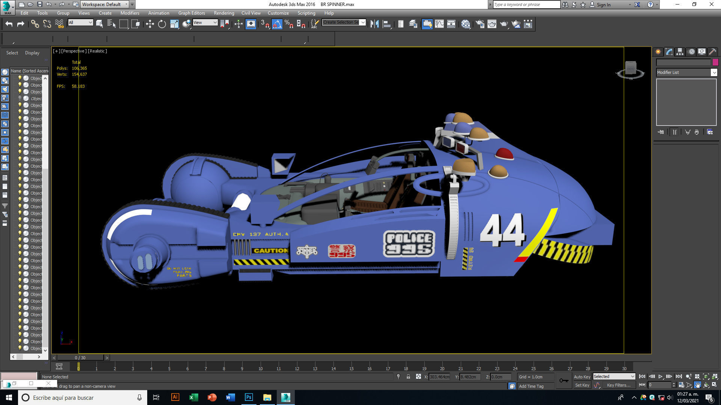The image size is (721, 405).
Task: Click the Mirror tool icon
Action: (x=374, y=24)
